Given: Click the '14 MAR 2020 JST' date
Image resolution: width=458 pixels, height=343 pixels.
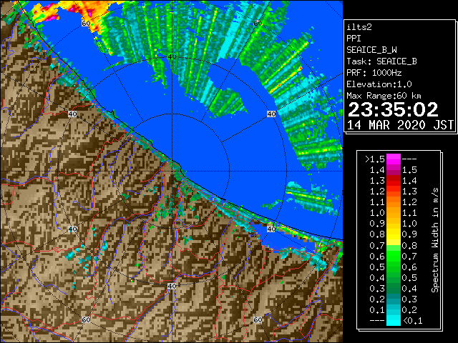Looking at the screenshot, I should tap(400, 125).
